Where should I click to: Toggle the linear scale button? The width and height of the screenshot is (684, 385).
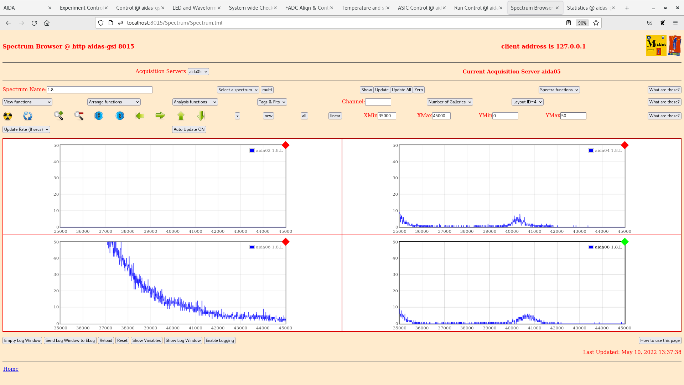[335, 116]
